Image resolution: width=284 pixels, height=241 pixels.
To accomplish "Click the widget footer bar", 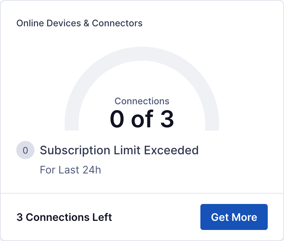I will [x=142, y=217].
